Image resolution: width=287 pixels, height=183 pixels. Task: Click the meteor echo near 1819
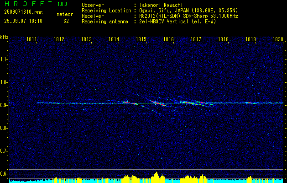(250, 103)
